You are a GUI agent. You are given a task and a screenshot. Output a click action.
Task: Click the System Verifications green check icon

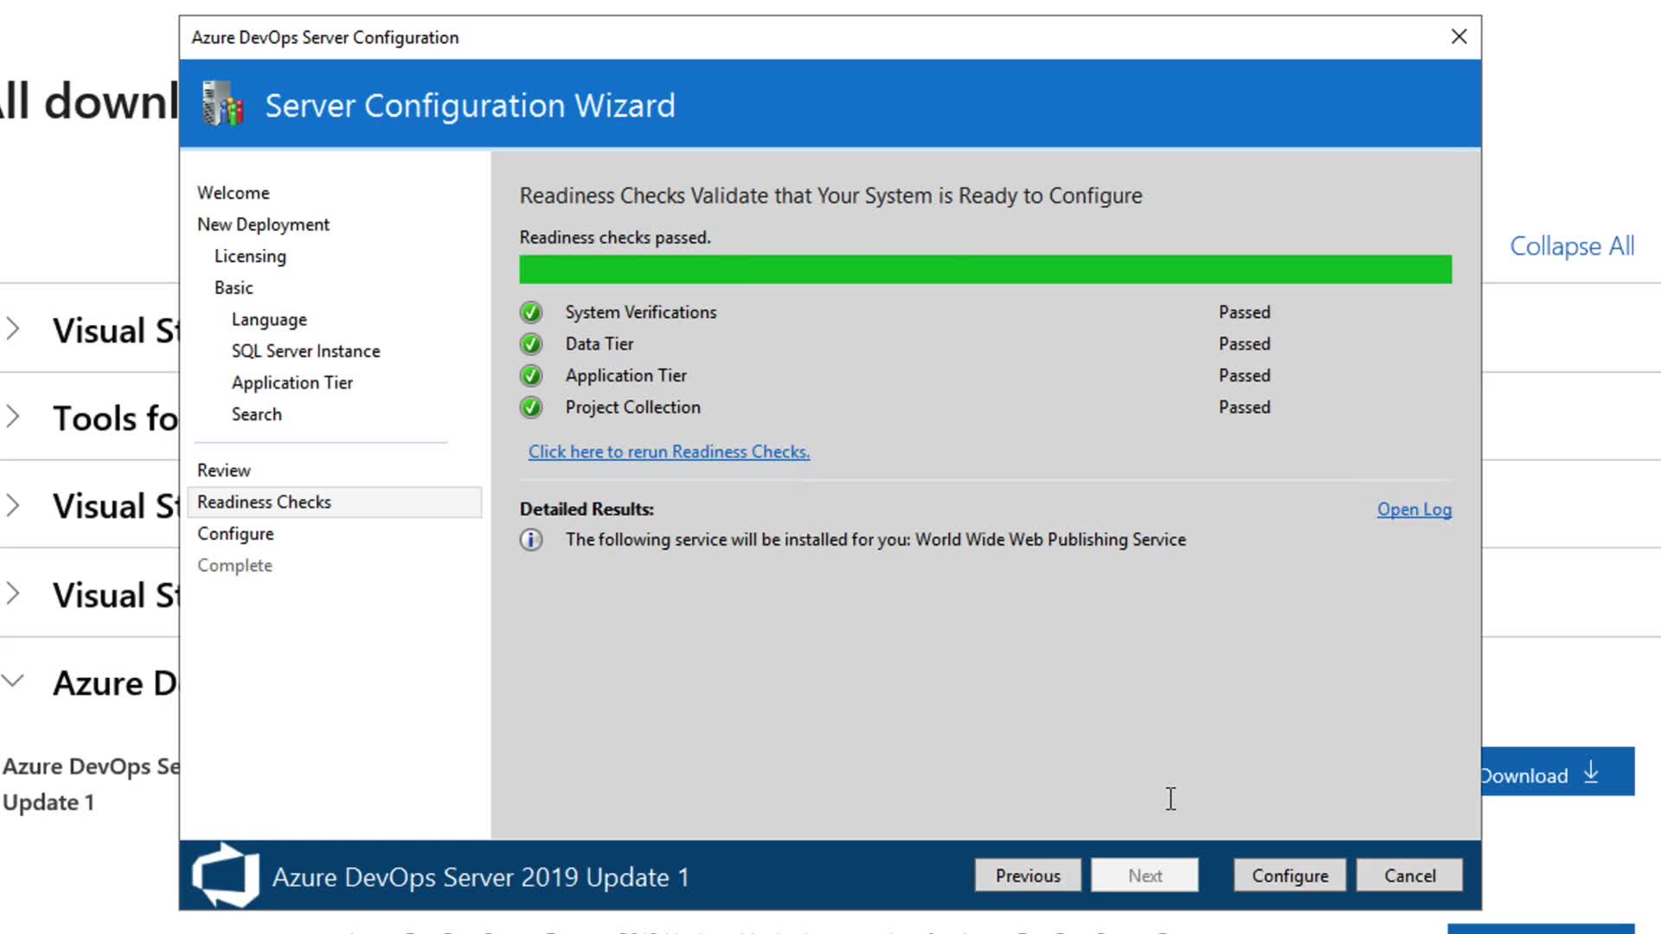pyautogui.click(x=531, y=312)
